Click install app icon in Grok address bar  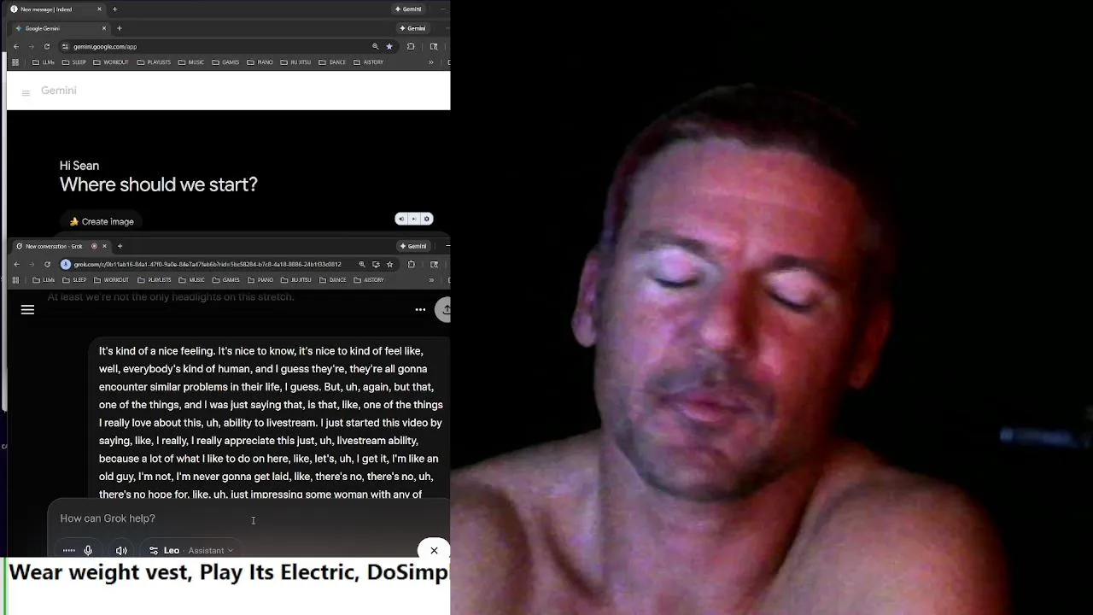tap(376, 264)
